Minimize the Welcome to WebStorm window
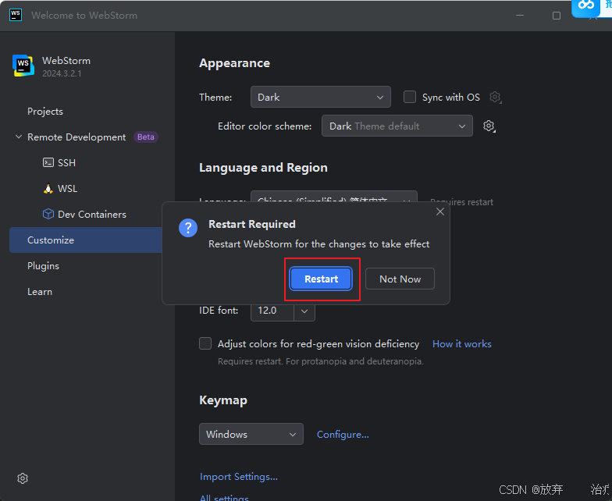 click(520, 16)
